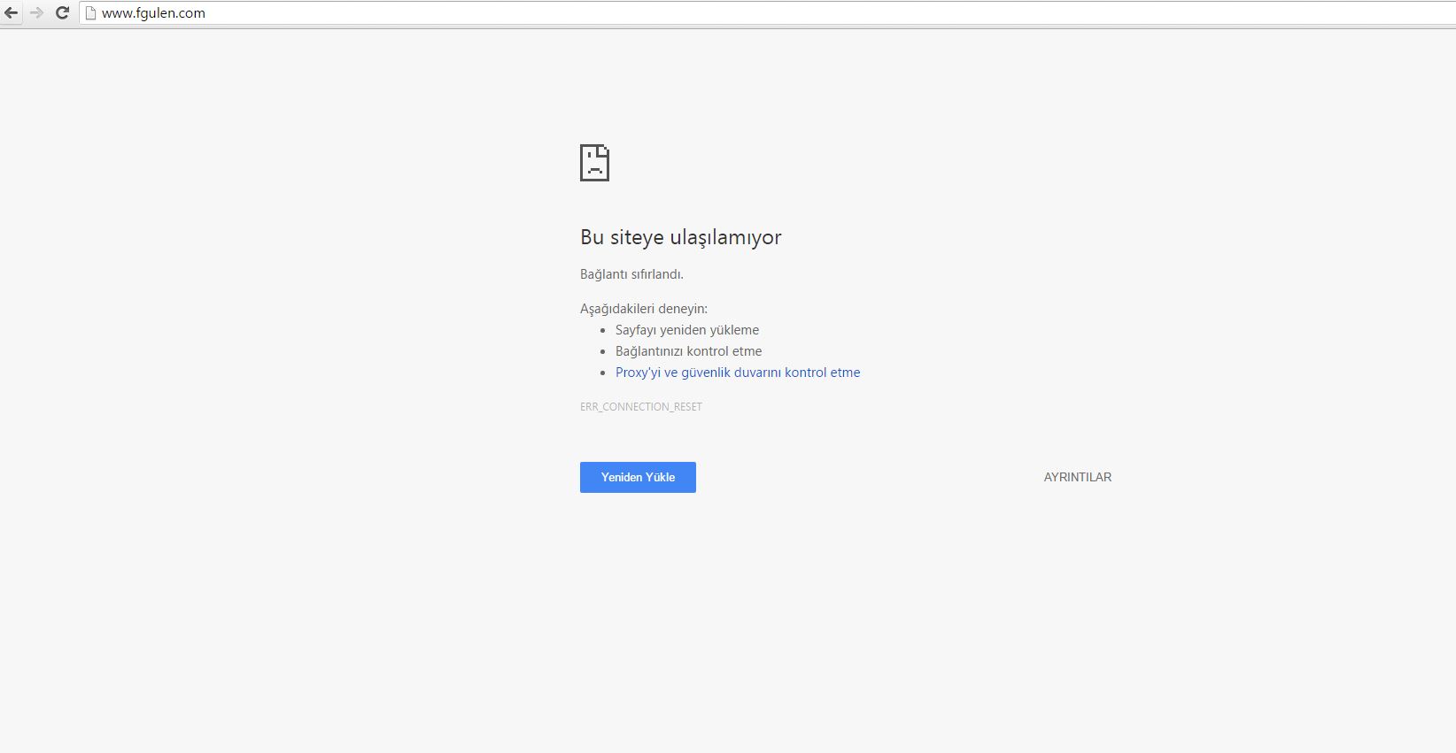This screenshot has width=1456, height=753.
Task: Open AYRINTILAR details
Action: pyautogui.click(x=1077, y=477)
